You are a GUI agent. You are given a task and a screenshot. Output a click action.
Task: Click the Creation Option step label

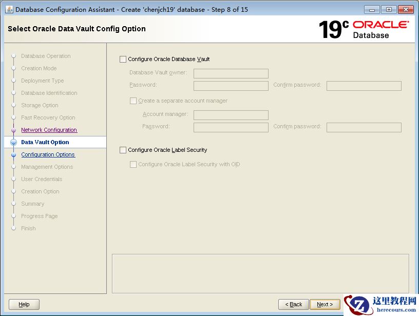[x=40, y=191]
